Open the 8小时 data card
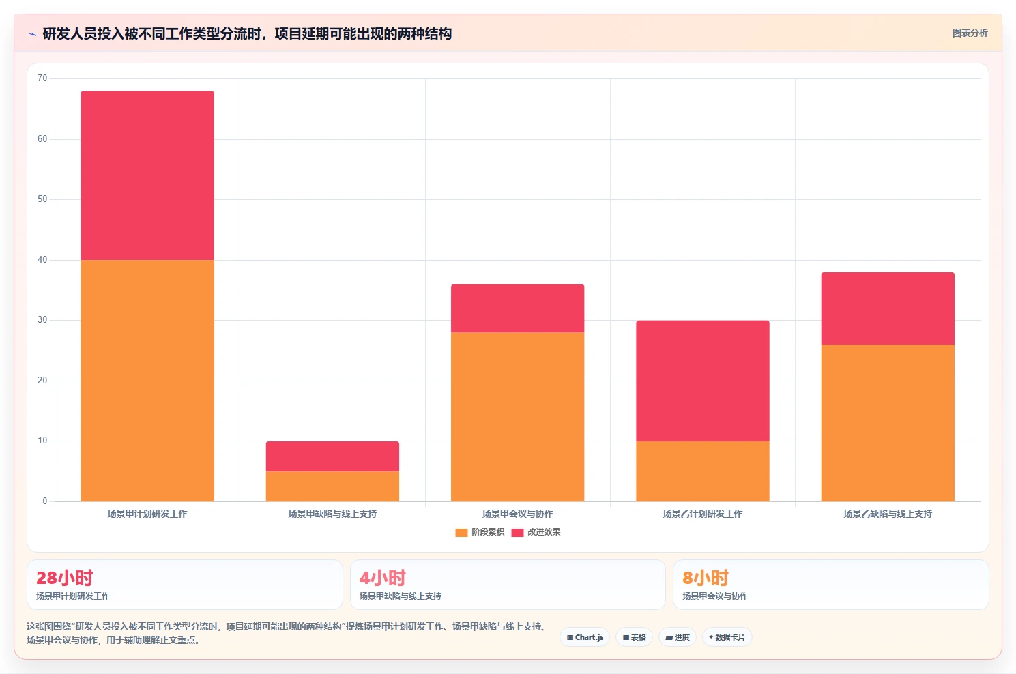The height and width of the screenshot is (674, 1016). pyautogui.click(x=830, y=585)
